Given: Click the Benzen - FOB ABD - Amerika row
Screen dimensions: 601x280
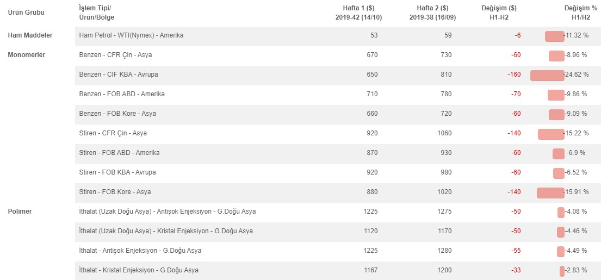Looking at the screenshot, I should coord(338,94).
